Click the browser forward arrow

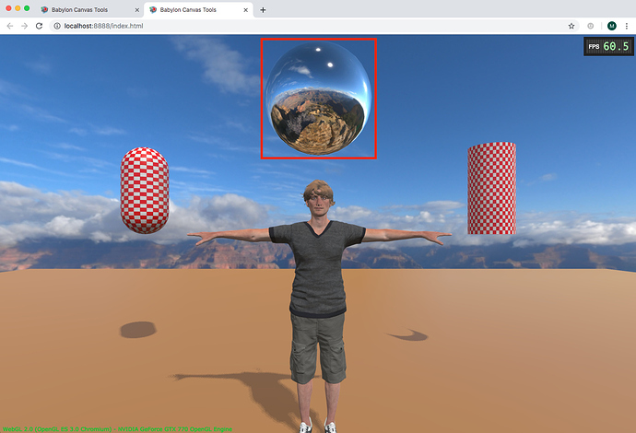pos(24,26)
